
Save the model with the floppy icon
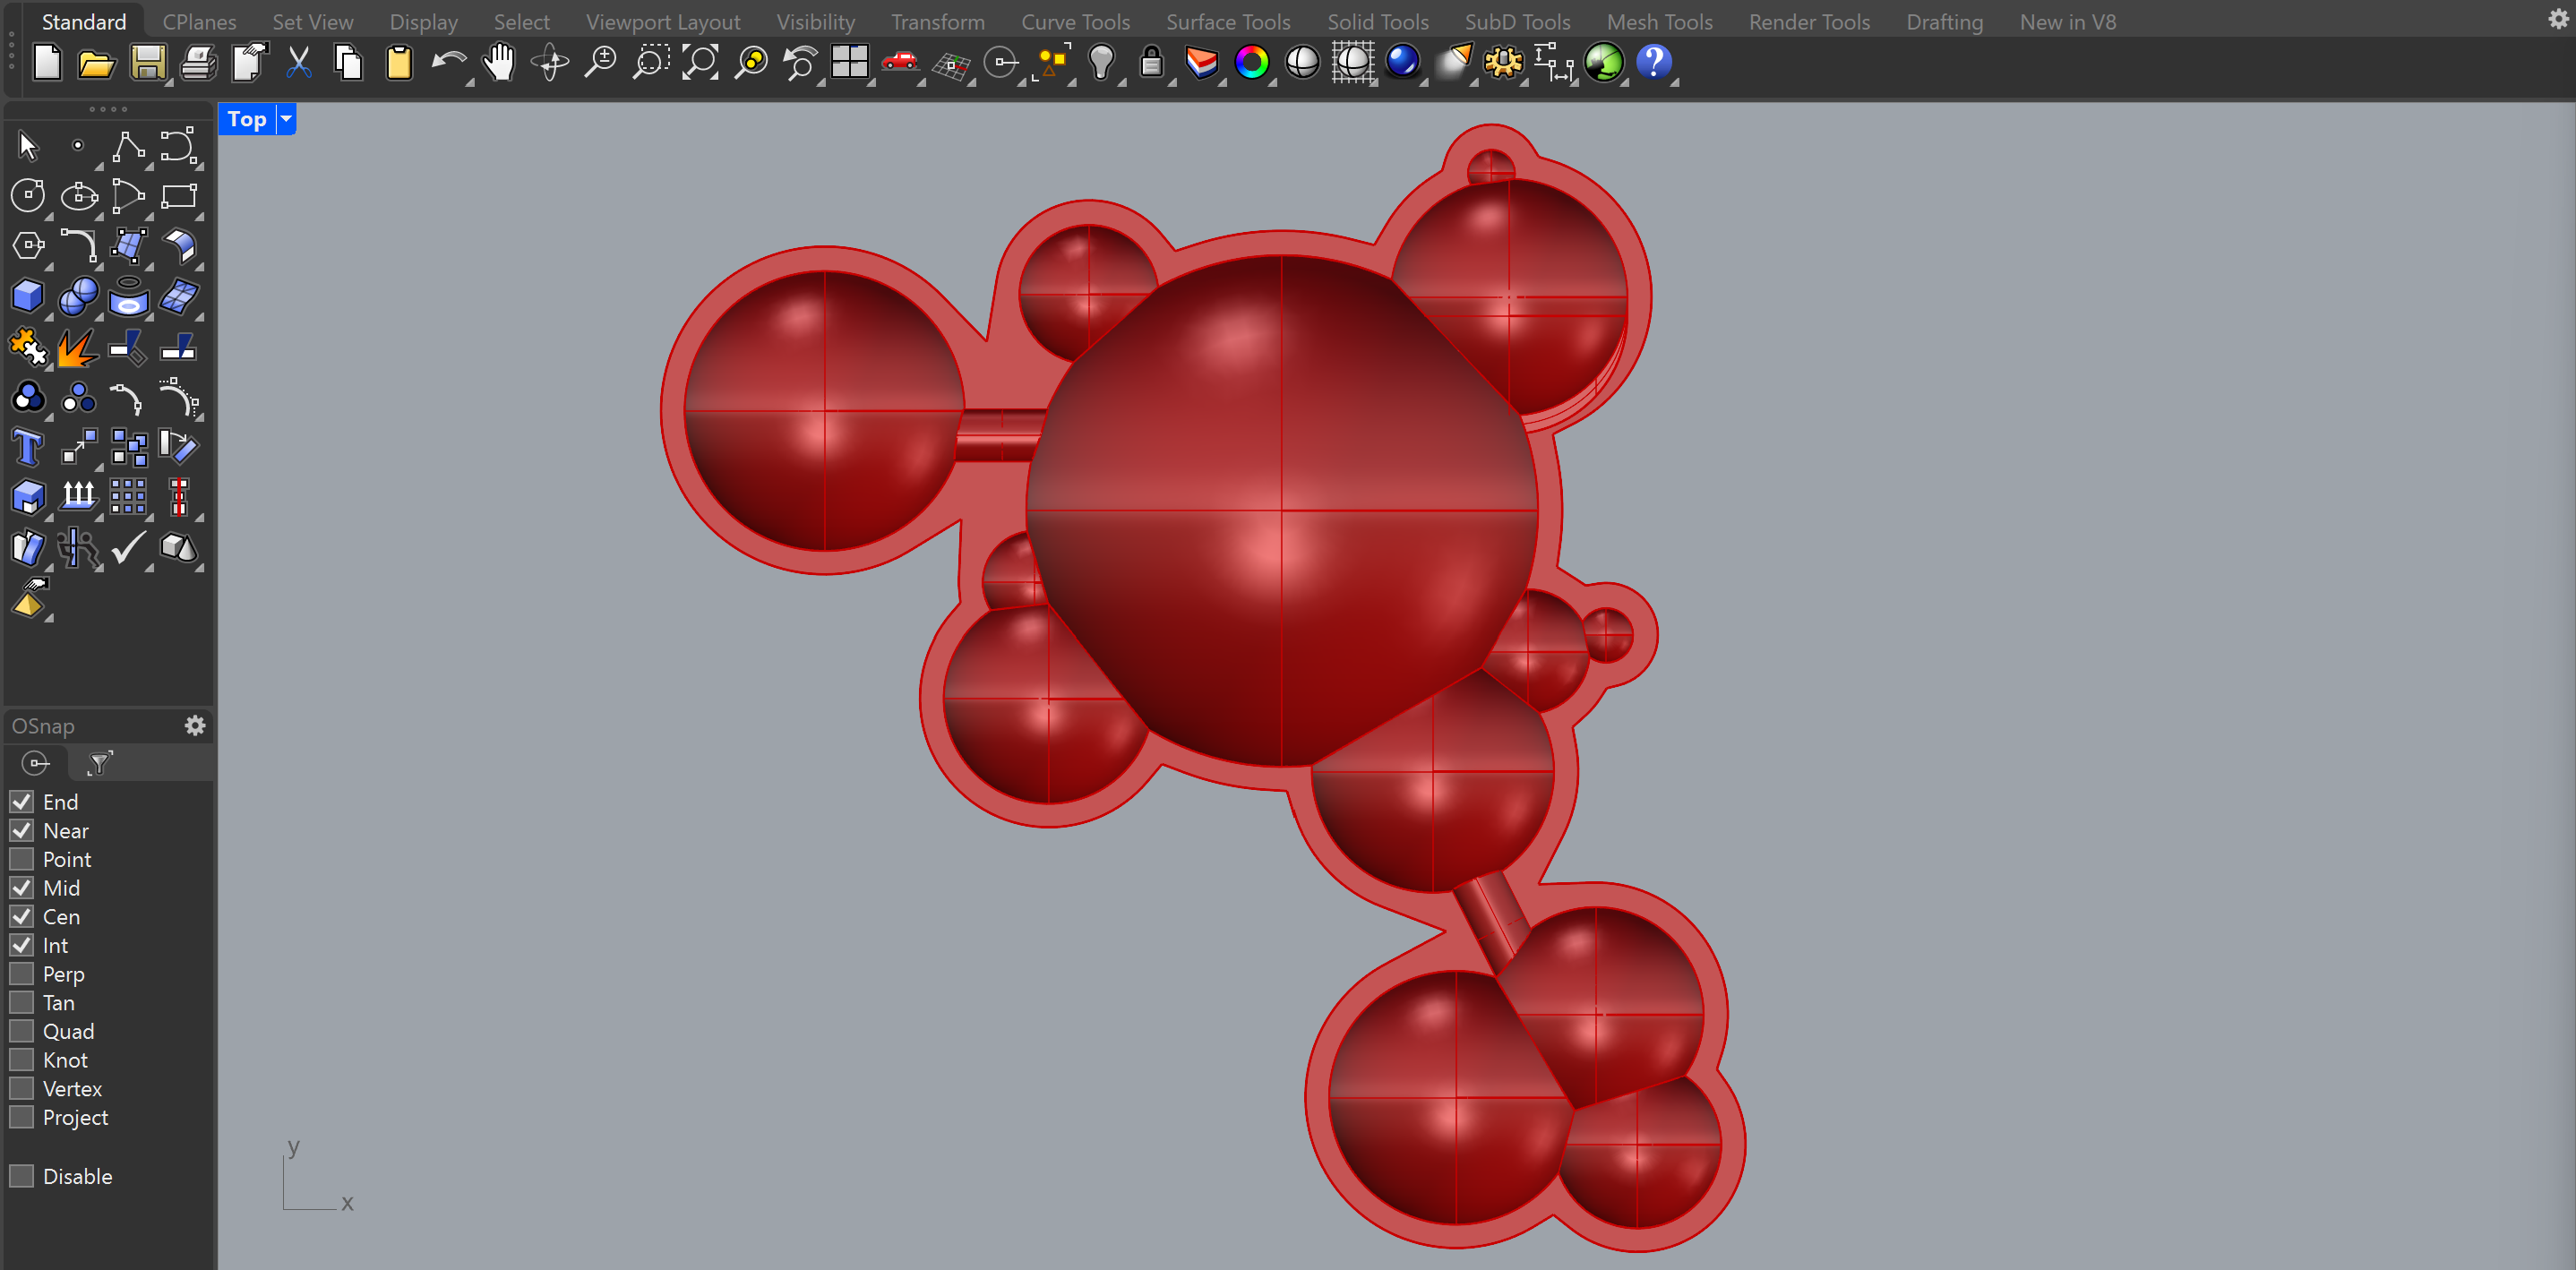click(148, 64)
